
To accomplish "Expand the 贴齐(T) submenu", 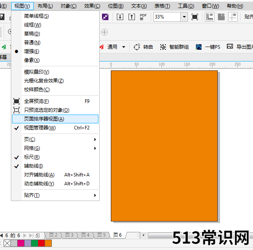I will click(x=55, y=195).
